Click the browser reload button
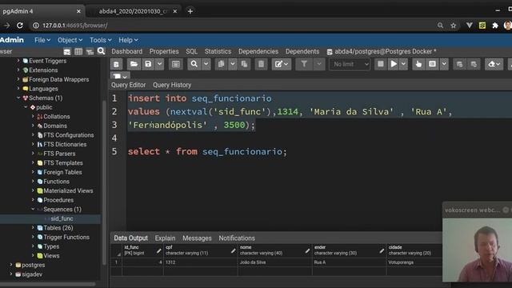Viewport: 512px width, 288px height. pyautogui.click(x=20, y=26)
